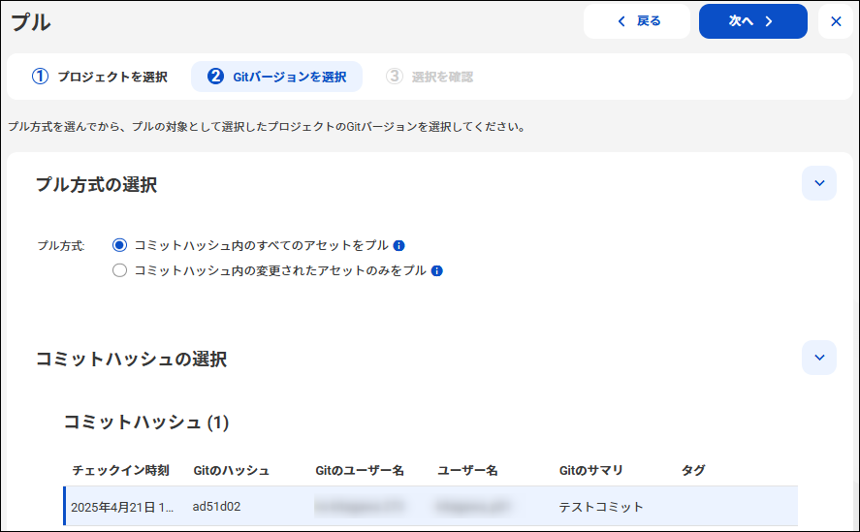Click the ユーザー名 column header
Image resolution: width=860 pixels, height=532 pixels.
click(467, 470)
